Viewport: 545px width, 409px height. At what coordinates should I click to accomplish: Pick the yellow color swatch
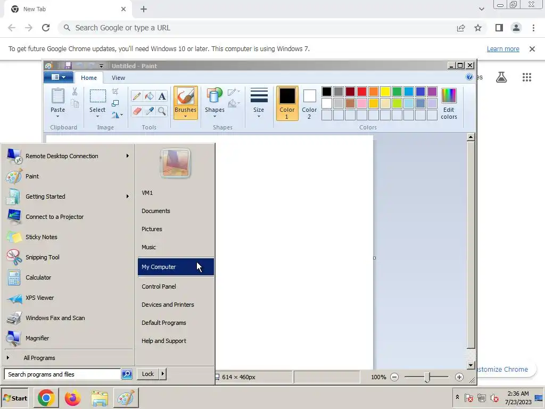click(385, 92)
